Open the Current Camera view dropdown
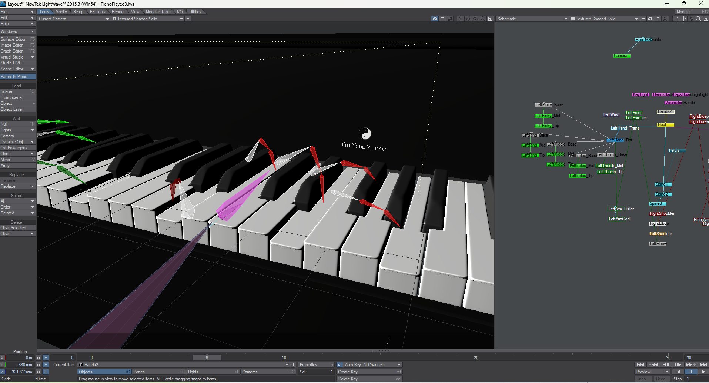Viewport: 709px width, 383px height. 74,19
